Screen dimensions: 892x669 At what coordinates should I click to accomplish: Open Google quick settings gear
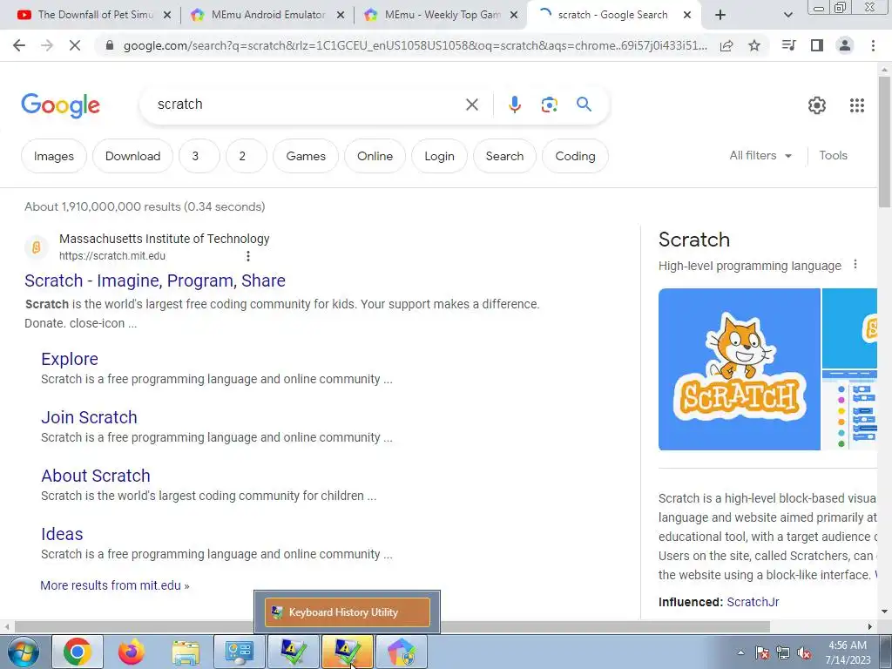(x=817, y=105)
